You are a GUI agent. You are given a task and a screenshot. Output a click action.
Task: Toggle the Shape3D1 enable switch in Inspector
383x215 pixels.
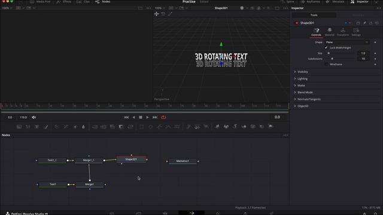297,23
